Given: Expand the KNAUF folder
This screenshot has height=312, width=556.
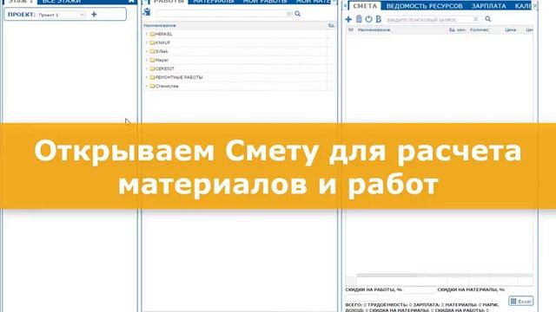Looking at the screenshot, I should [147, 42].
